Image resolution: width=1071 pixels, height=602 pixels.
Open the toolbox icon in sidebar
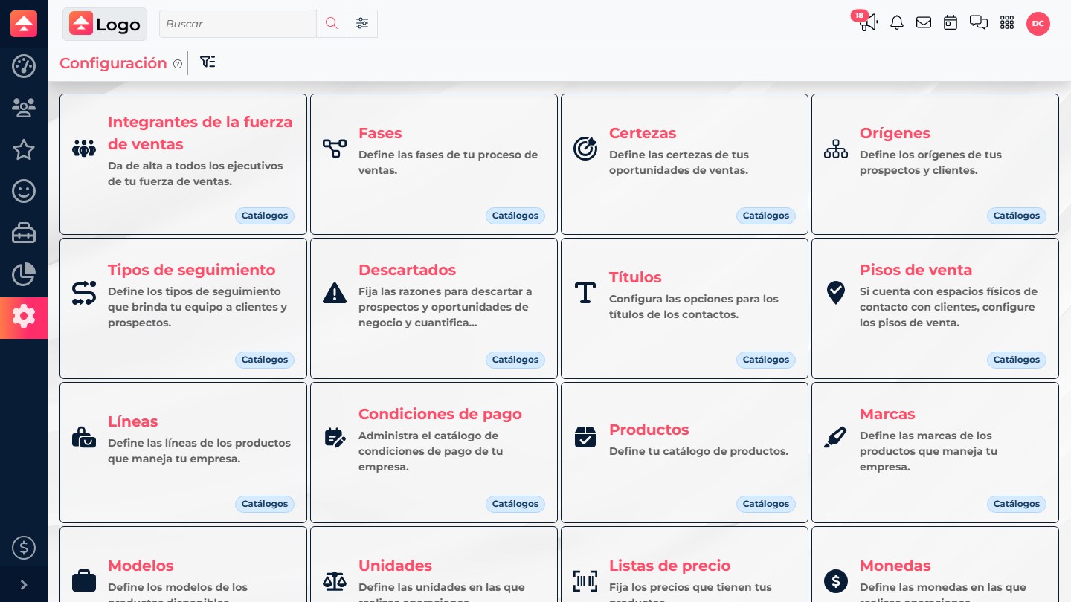click(x=24, y=233)
